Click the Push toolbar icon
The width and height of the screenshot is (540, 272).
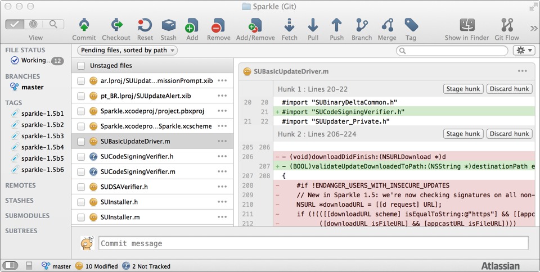[x=336, y=26]
